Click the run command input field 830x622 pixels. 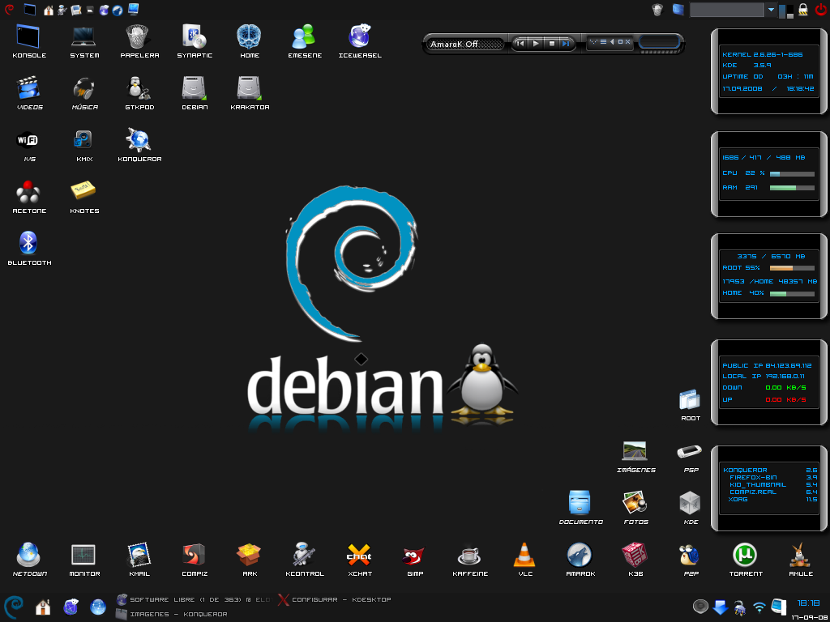click(727, 10)
